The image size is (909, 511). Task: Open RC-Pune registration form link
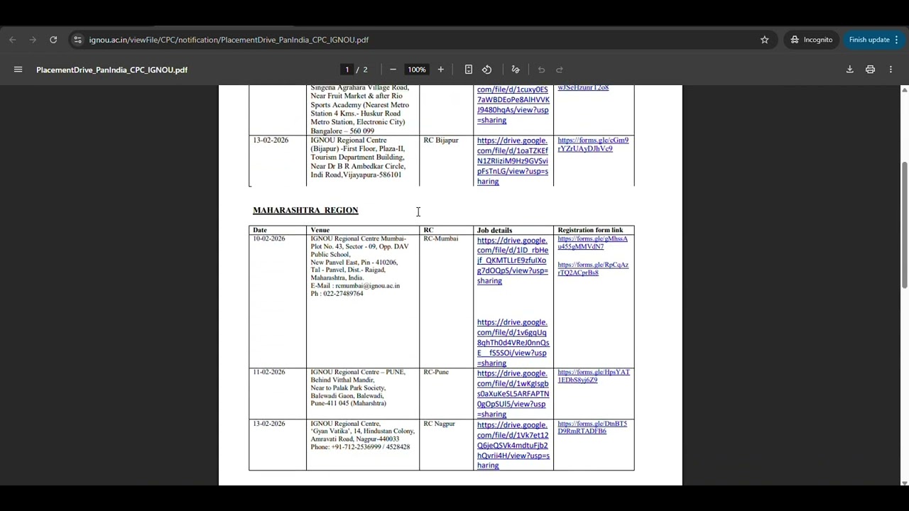(x=594, y=376)
